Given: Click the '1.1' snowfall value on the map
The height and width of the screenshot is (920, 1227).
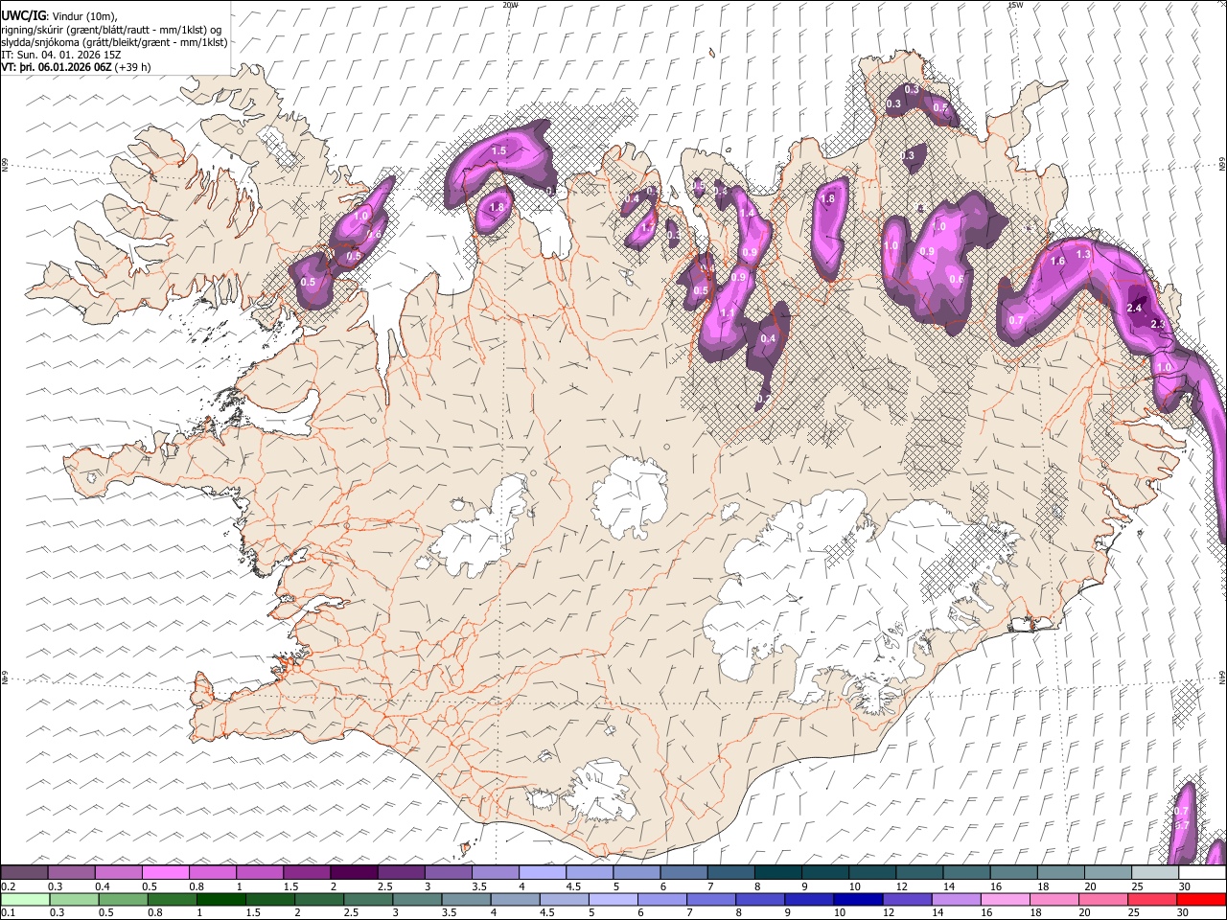Looking at the screenshot, I should tap(728, 312).
